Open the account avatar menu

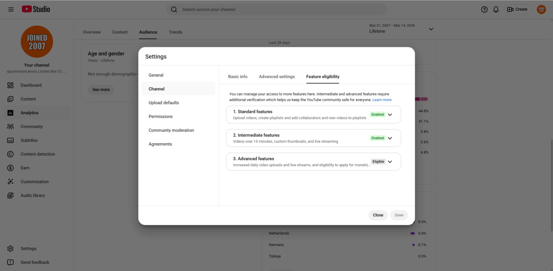541,9
